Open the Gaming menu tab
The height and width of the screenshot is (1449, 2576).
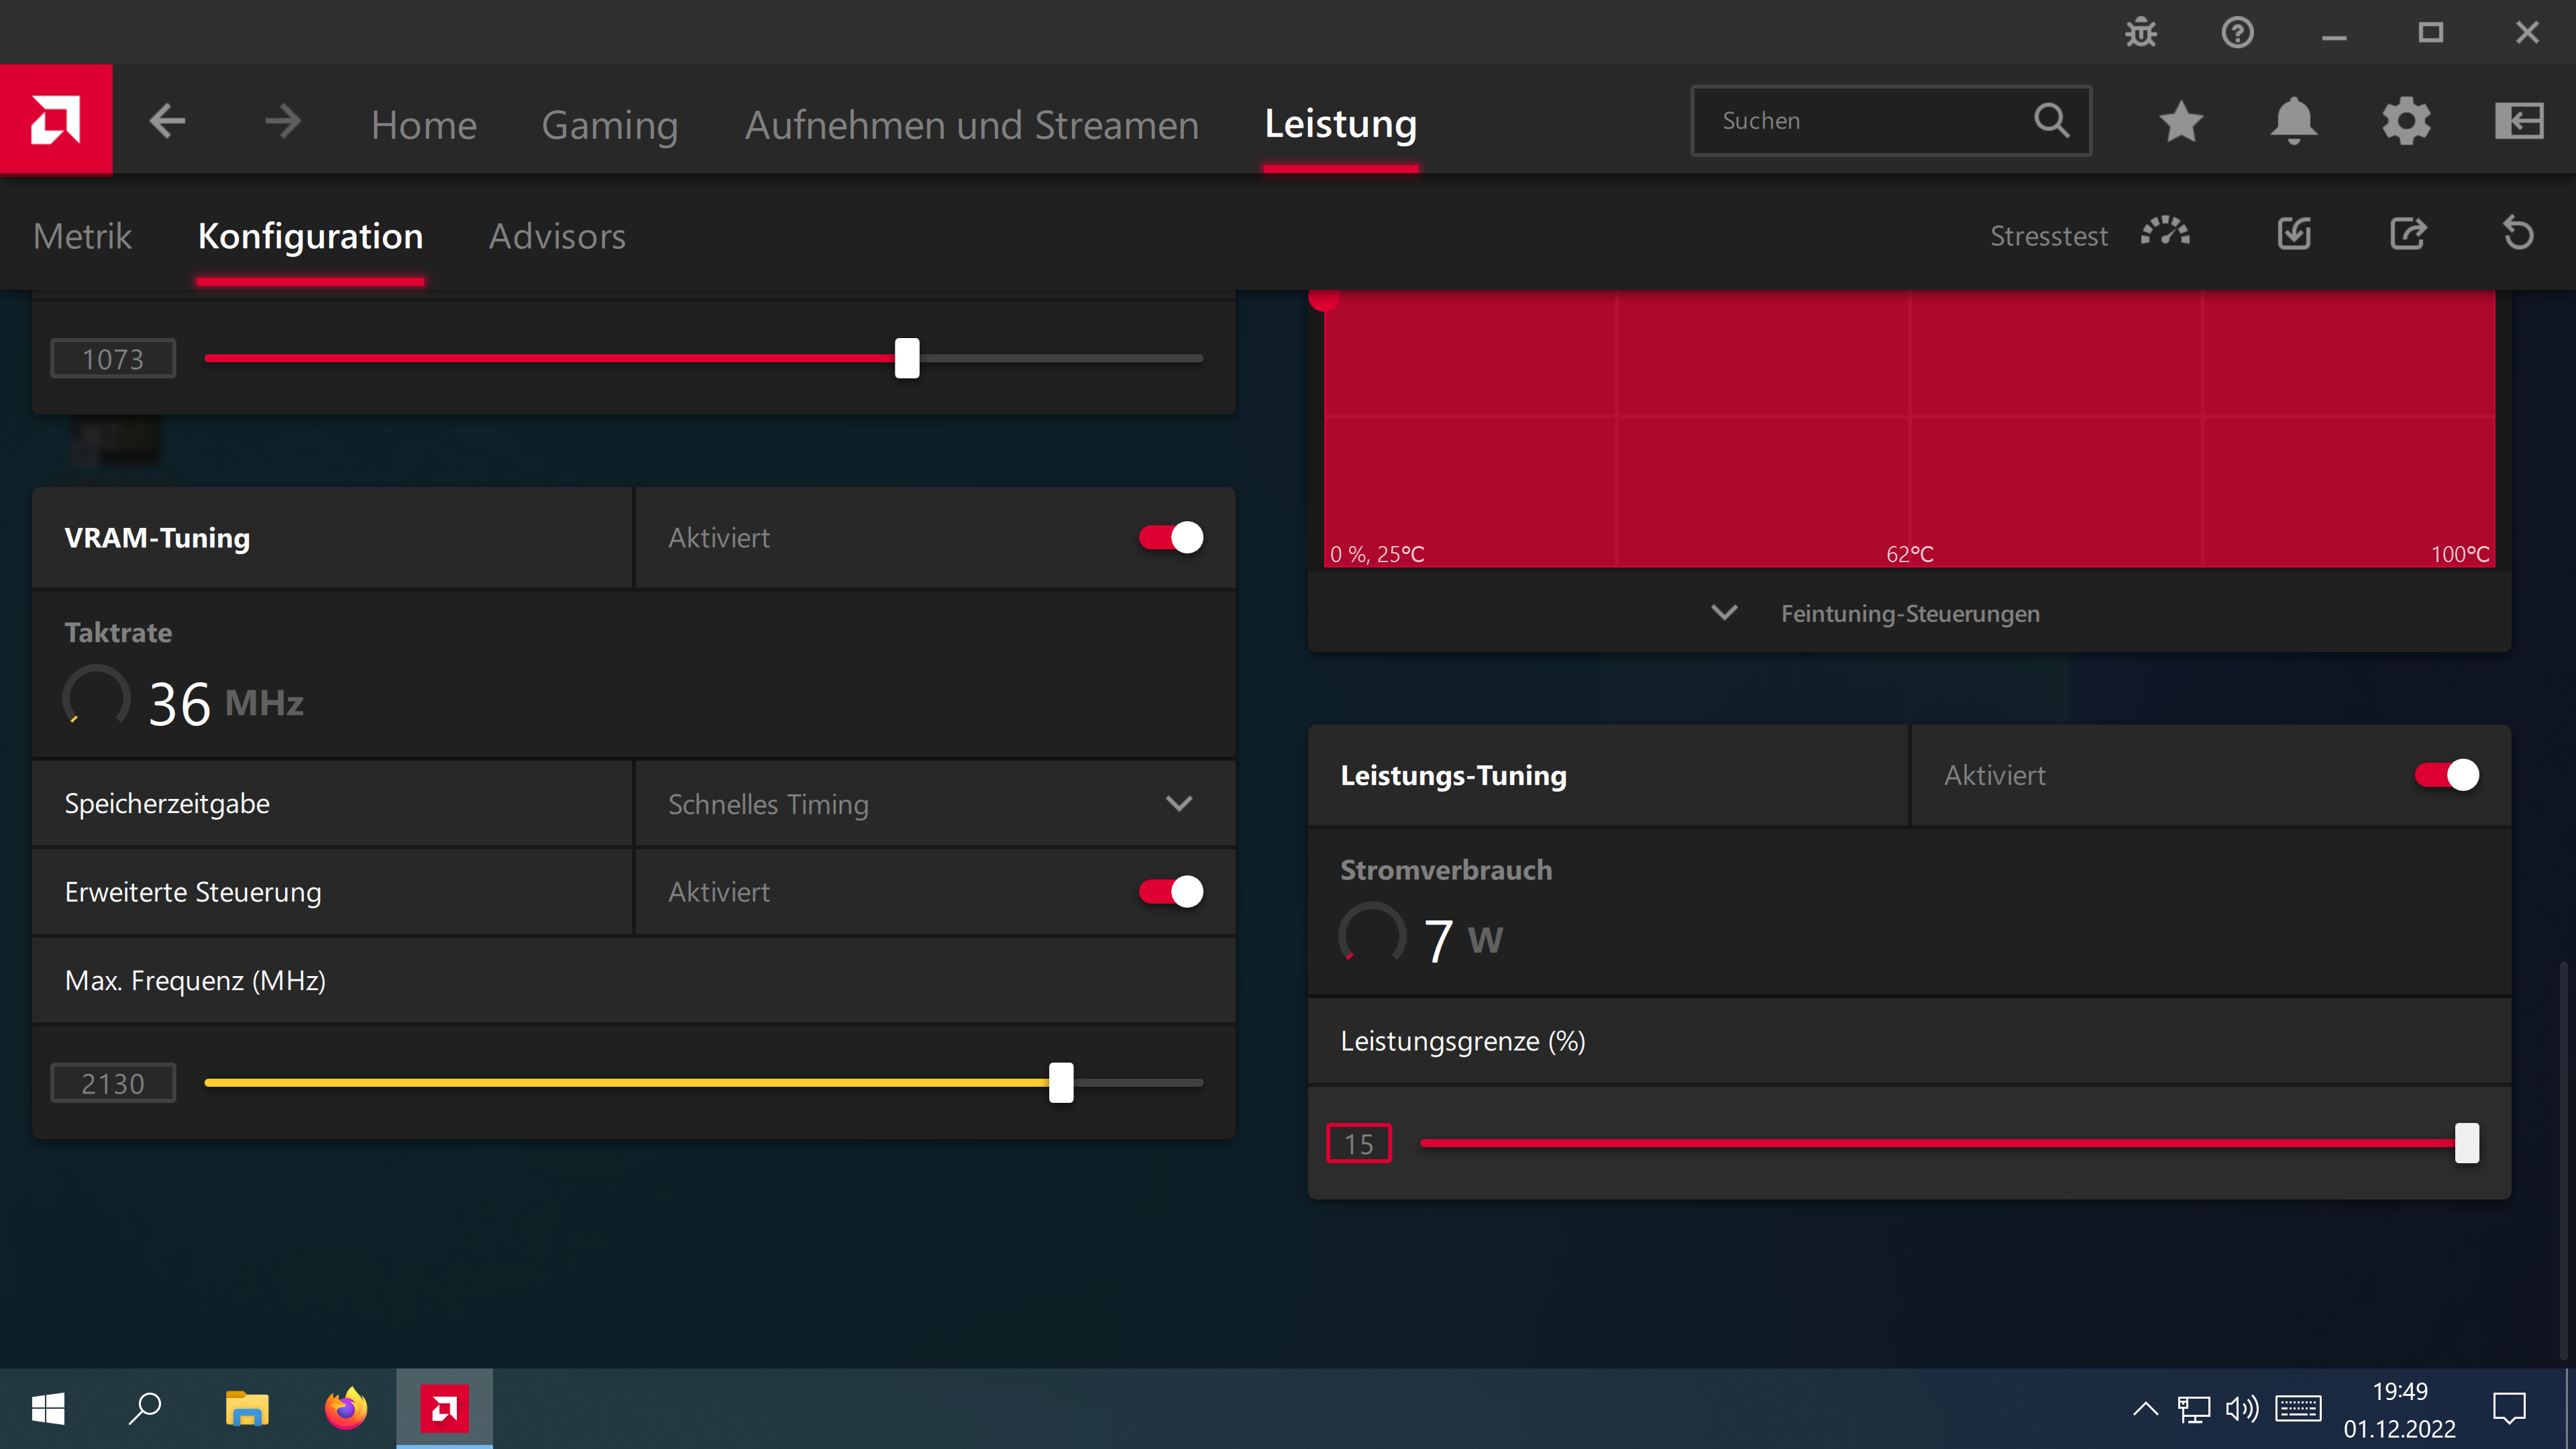click(609, 125)
